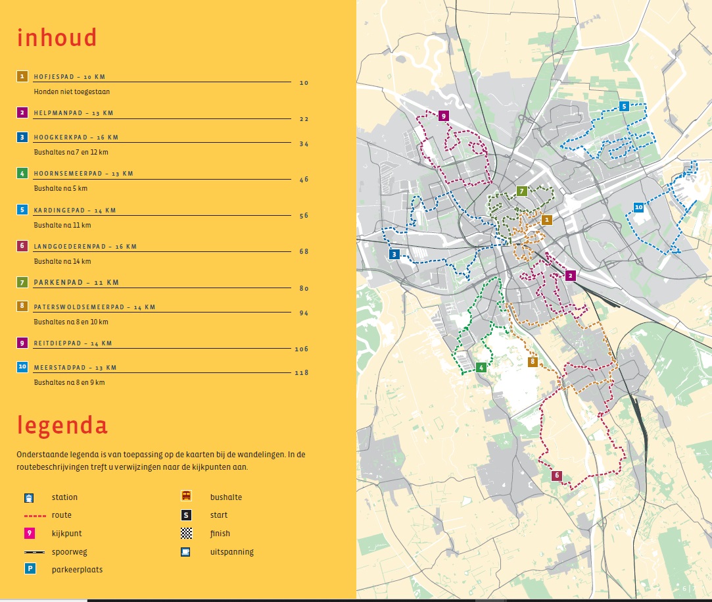Click route marker 6 on the map
712x602 pixels.
556,476
